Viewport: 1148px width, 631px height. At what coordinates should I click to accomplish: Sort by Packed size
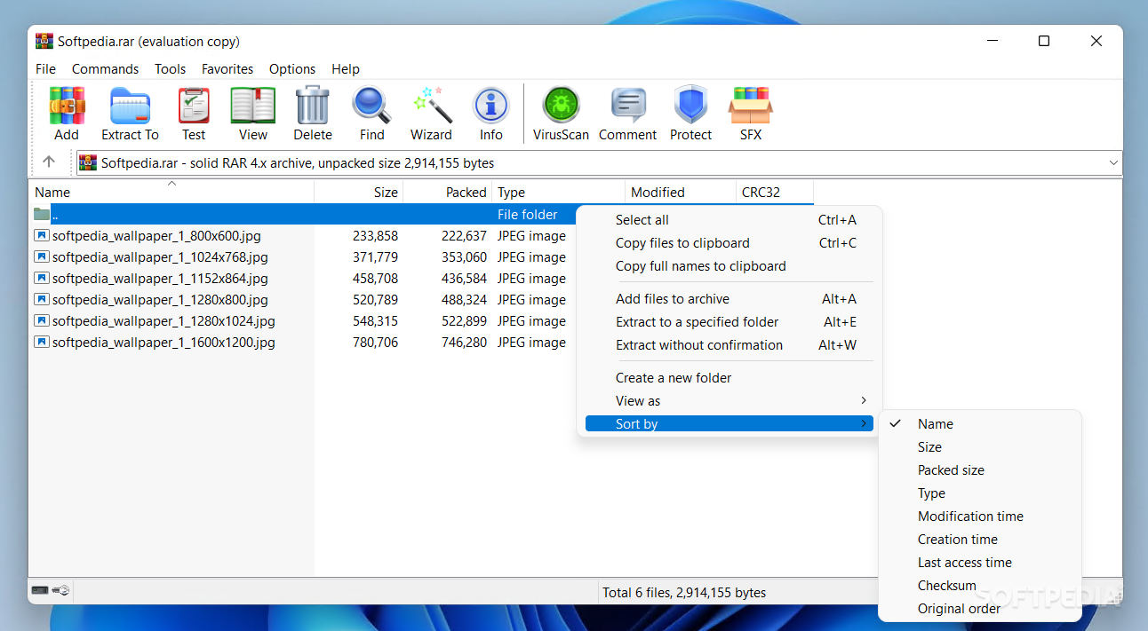(x=980, y=469)
